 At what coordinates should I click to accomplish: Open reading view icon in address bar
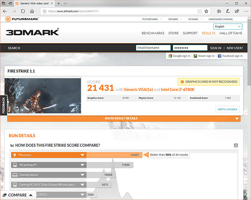click(x=200, y=11)
